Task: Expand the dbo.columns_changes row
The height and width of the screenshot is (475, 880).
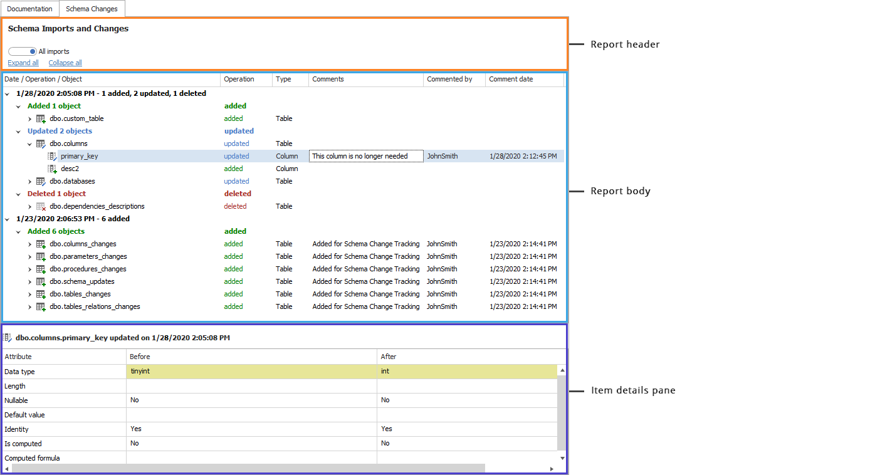Action: click(29, 244)
